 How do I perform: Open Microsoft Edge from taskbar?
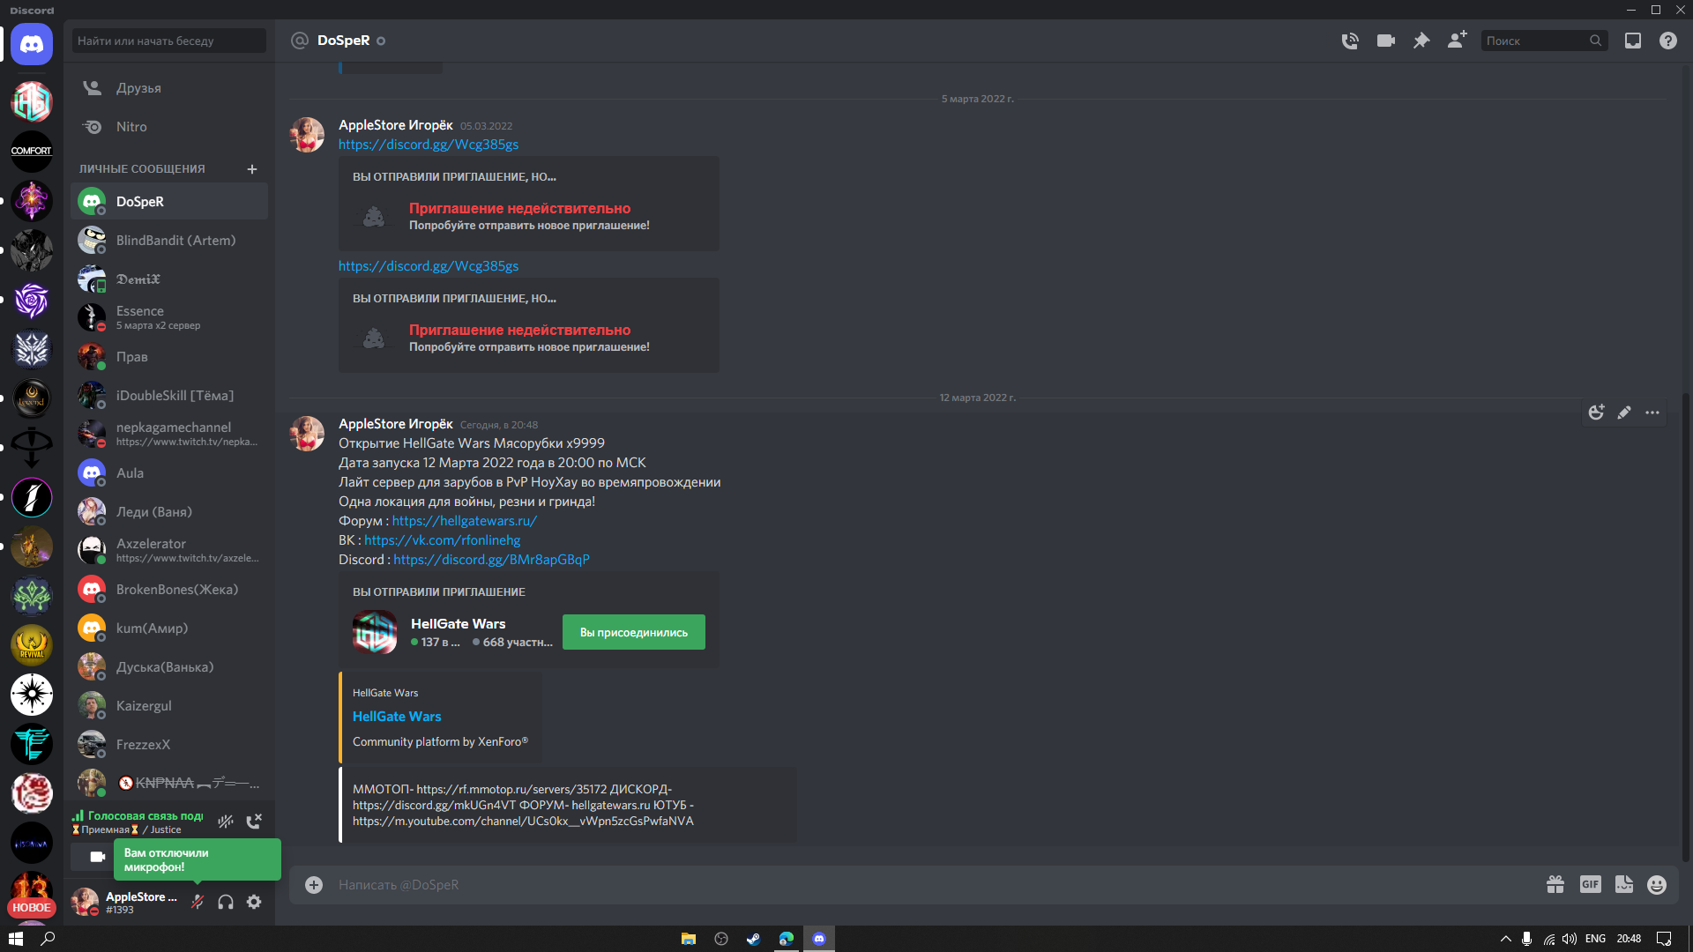coord(787,939)
